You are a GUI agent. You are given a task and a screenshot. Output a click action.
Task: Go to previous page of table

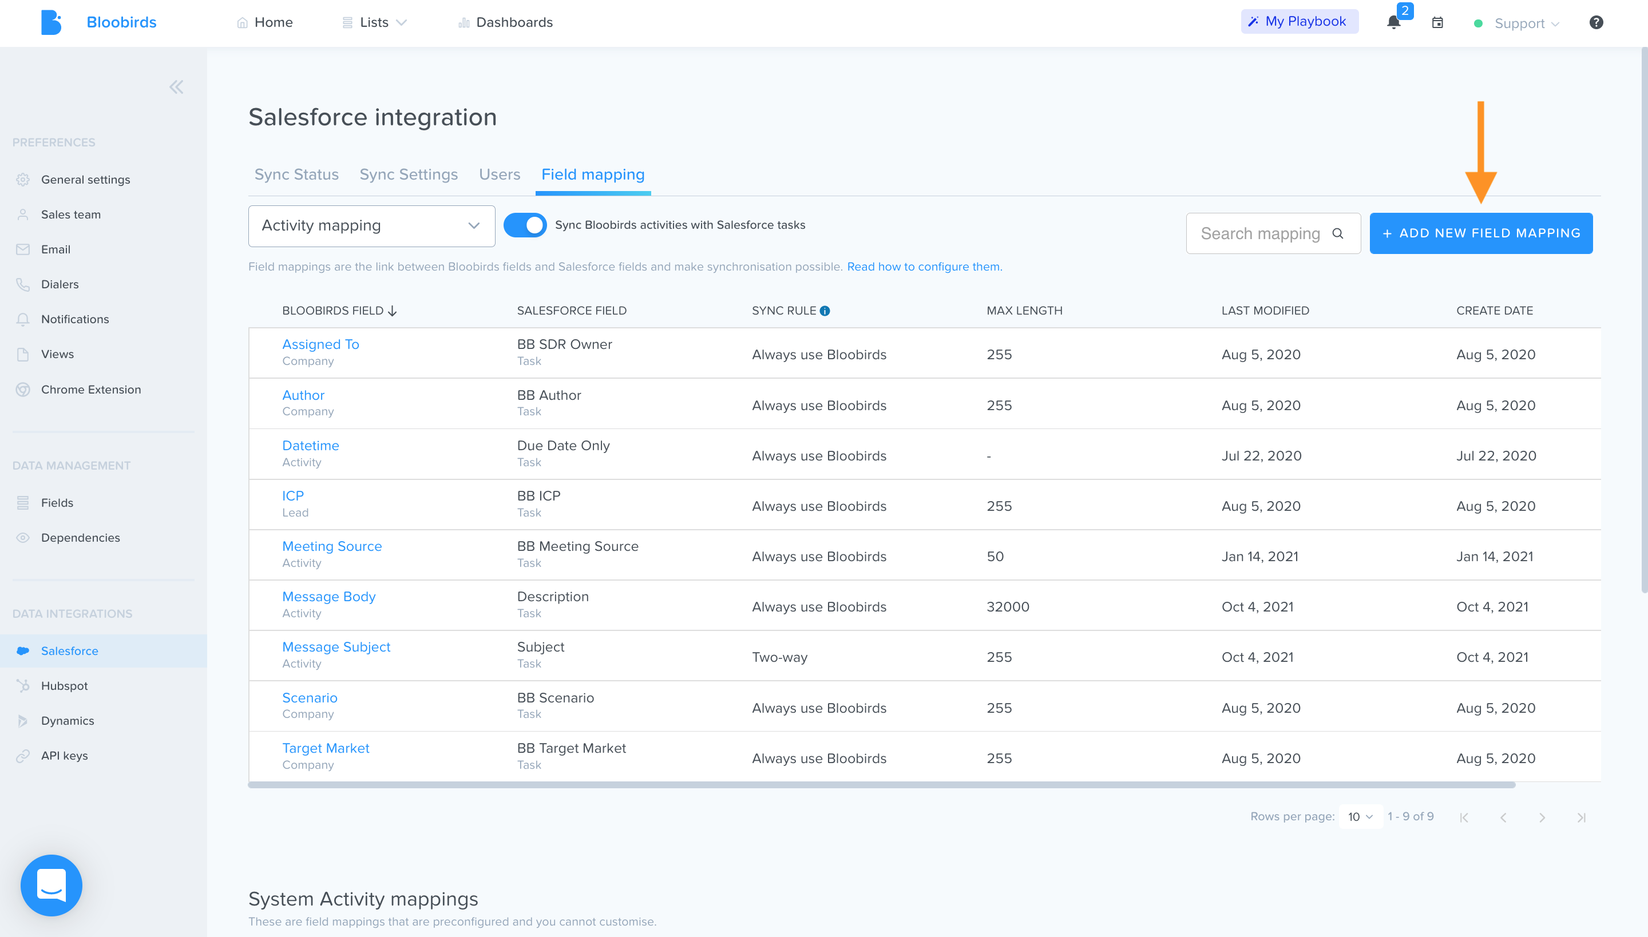tap(1503, 817)
